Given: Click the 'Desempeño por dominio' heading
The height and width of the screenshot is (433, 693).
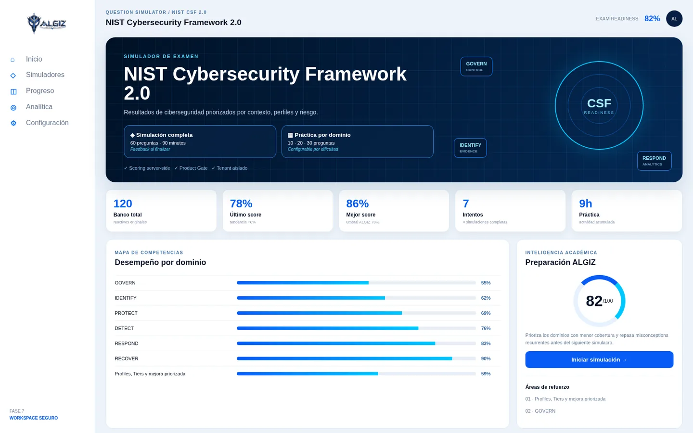Looking at the screenshot, I should 160,262.
